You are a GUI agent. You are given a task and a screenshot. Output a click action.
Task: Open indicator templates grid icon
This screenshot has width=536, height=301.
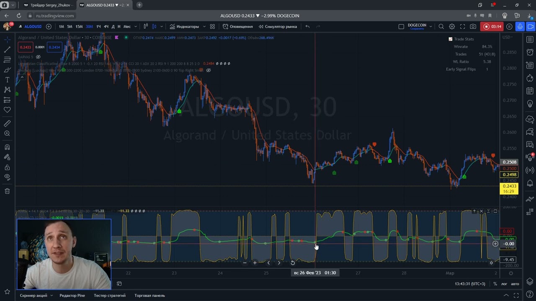tap(212, 26)
